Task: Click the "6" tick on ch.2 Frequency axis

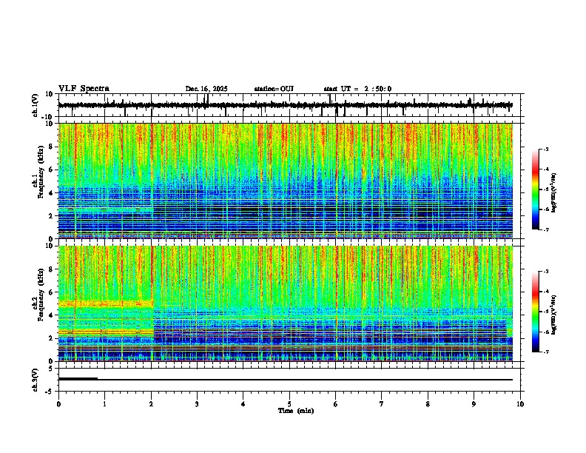Action: coord(52,292)
